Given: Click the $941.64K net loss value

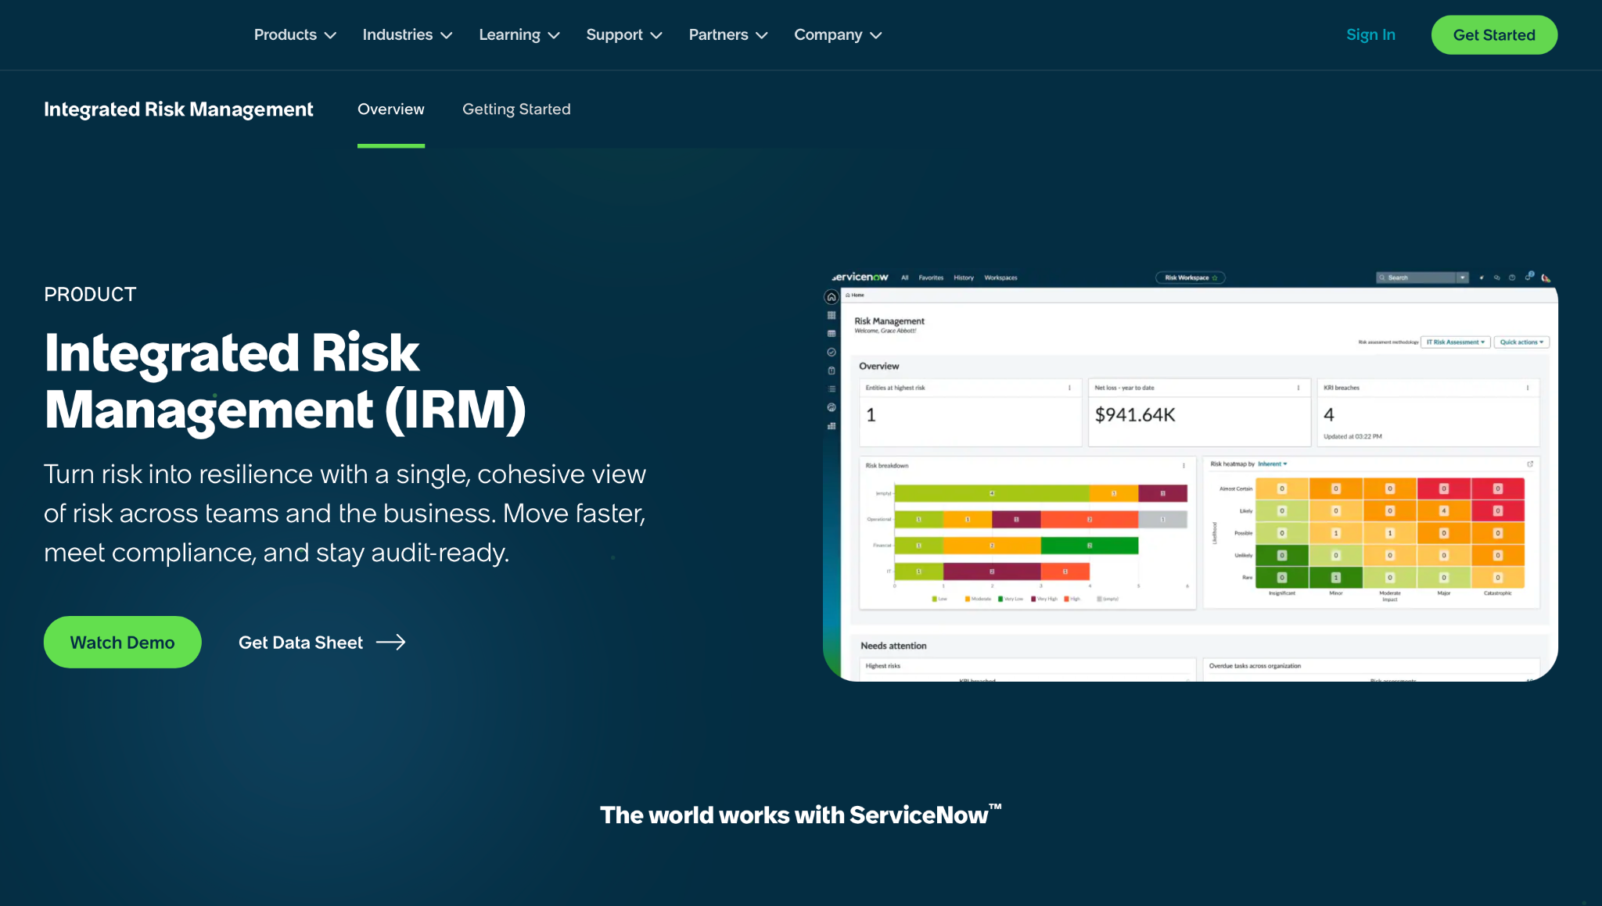Looking at the screenshot, I should coord(1135,415).
